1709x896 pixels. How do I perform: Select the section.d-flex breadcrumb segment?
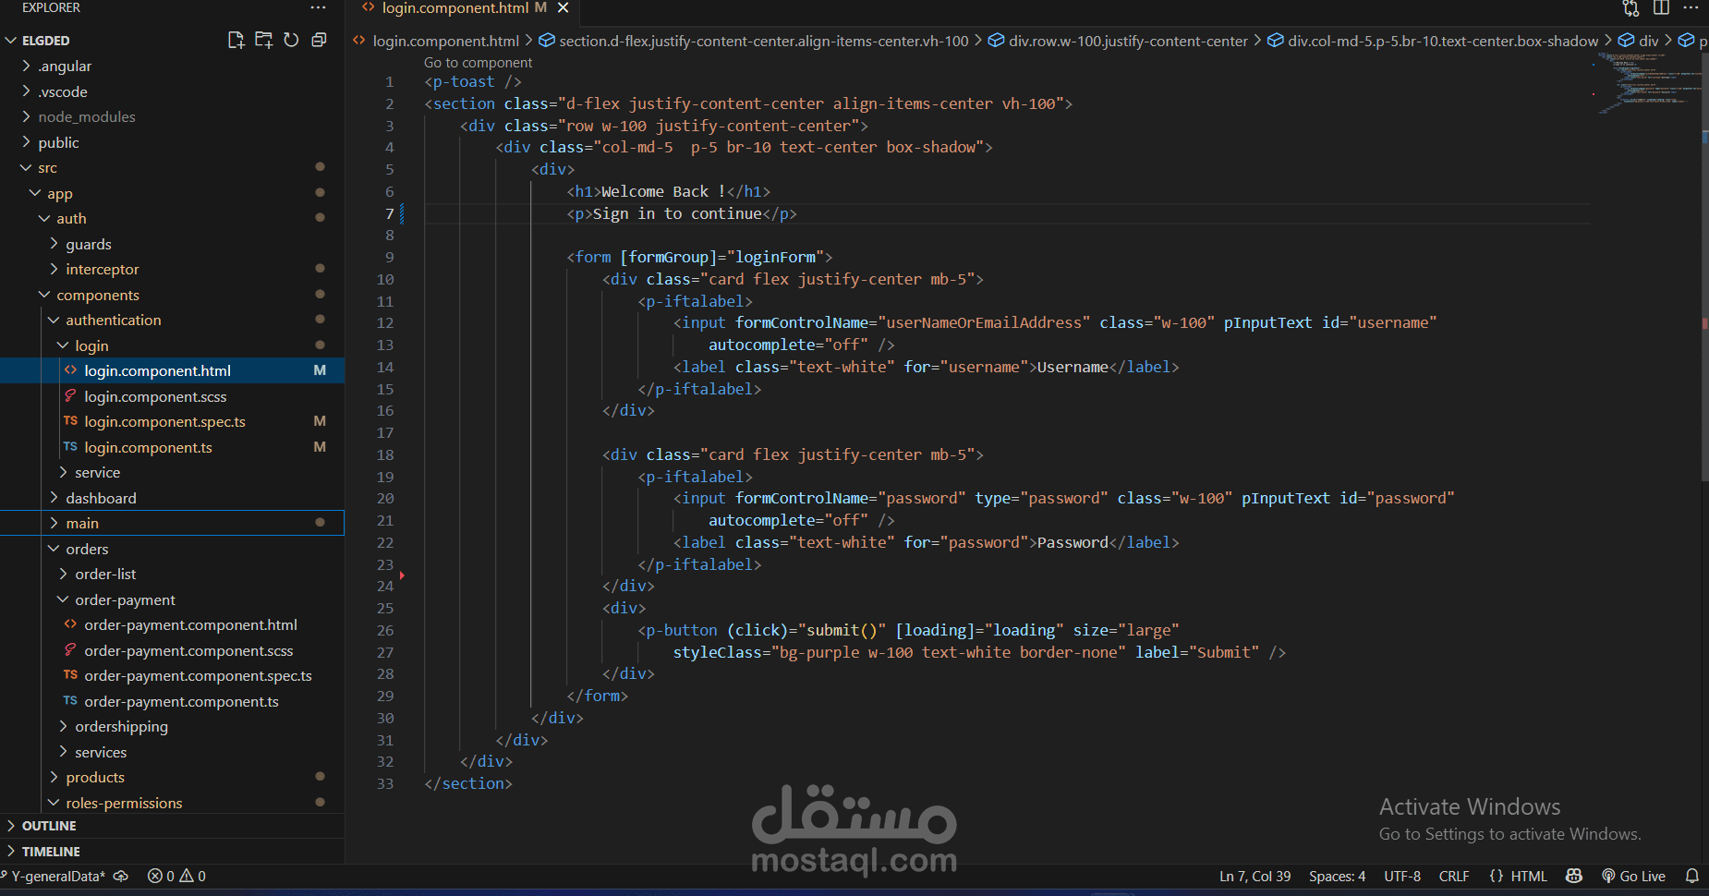[763, 41]
